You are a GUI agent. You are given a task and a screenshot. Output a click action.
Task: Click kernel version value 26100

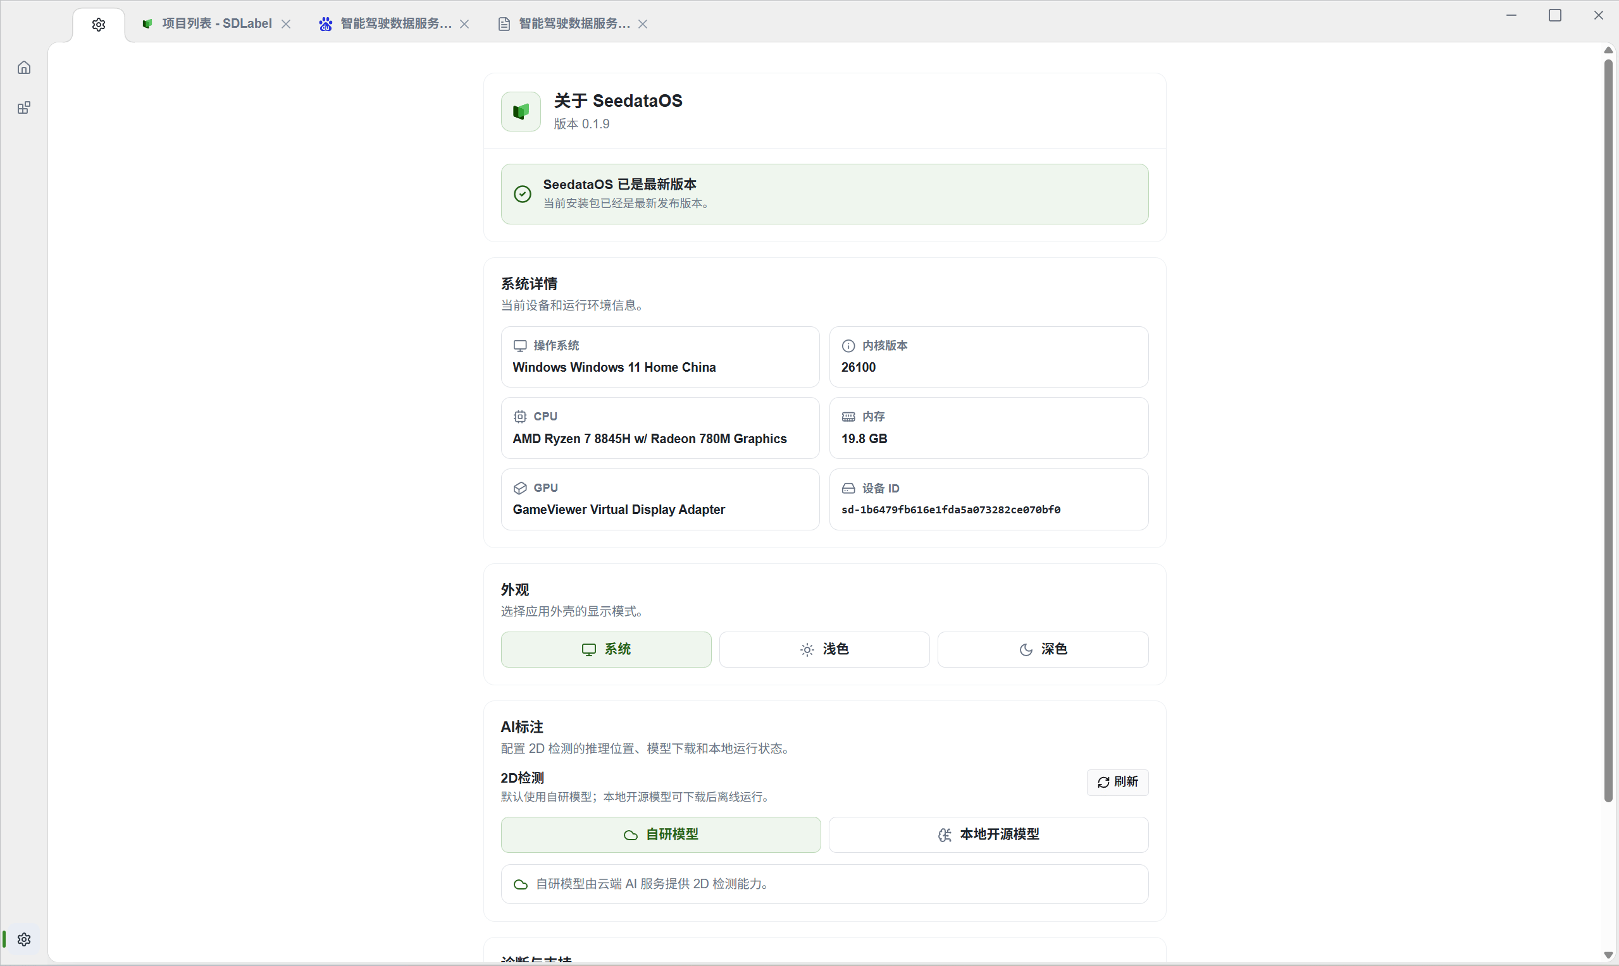859,367
